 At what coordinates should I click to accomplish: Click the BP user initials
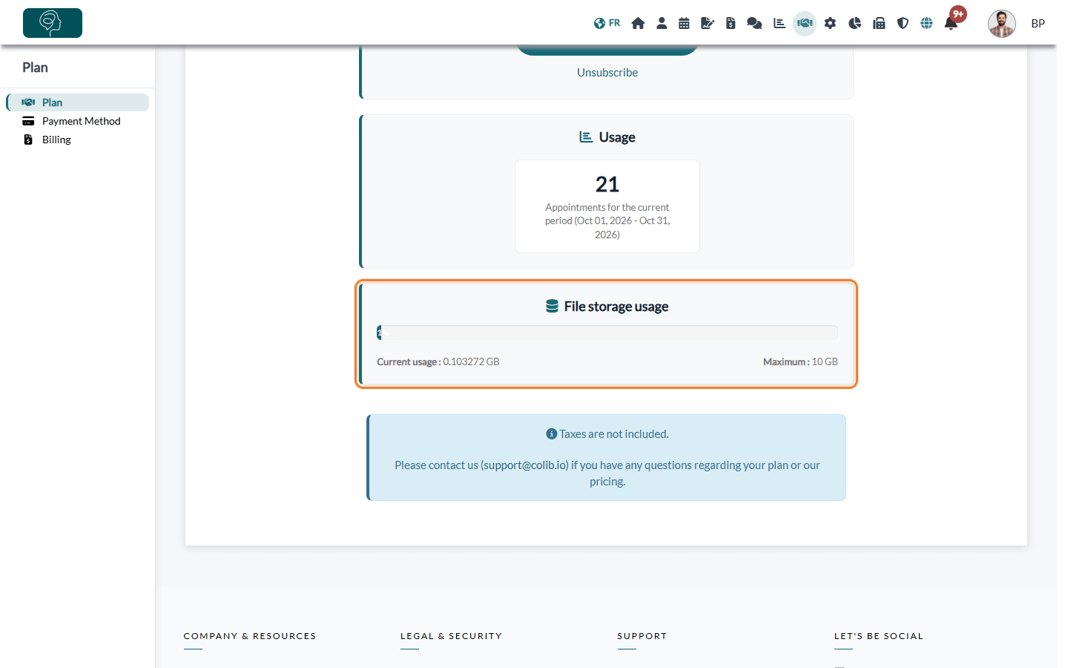1038,24
